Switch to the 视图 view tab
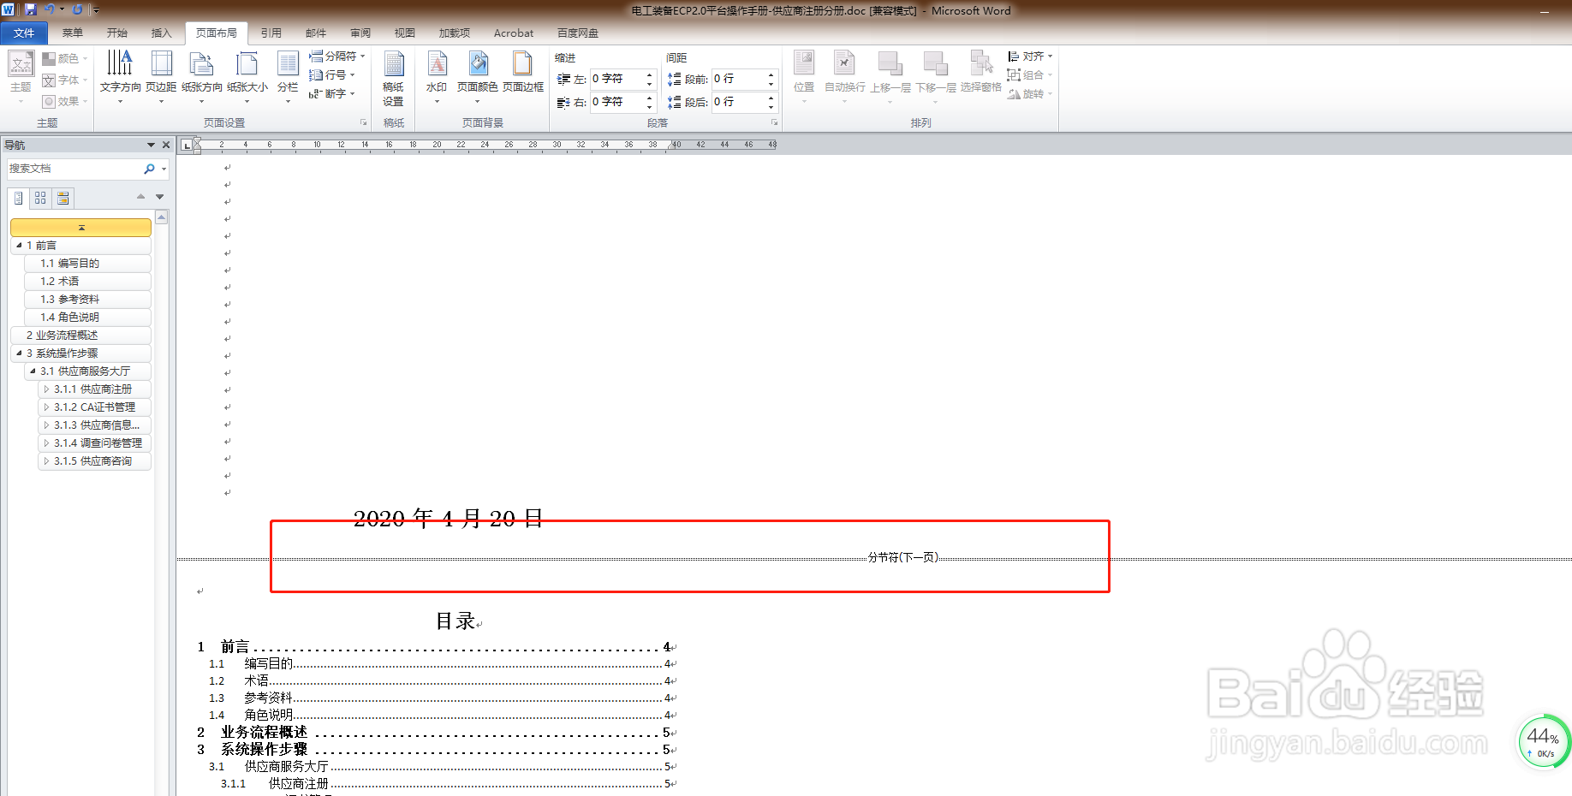Viewport: 1572px width, 796px height. click(x=405, y=33)
